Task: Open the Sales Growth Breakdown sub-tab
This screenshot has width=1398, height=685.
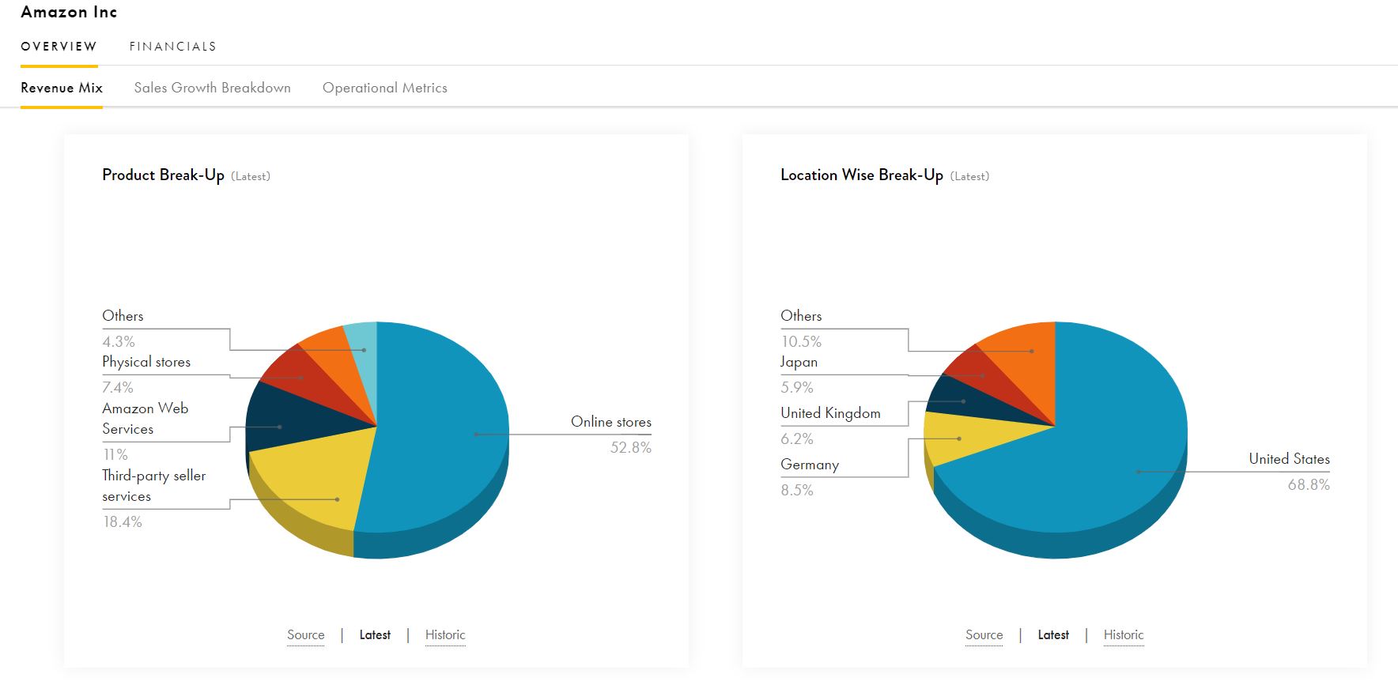Action: pyautogui.click(x=213, y=88)
